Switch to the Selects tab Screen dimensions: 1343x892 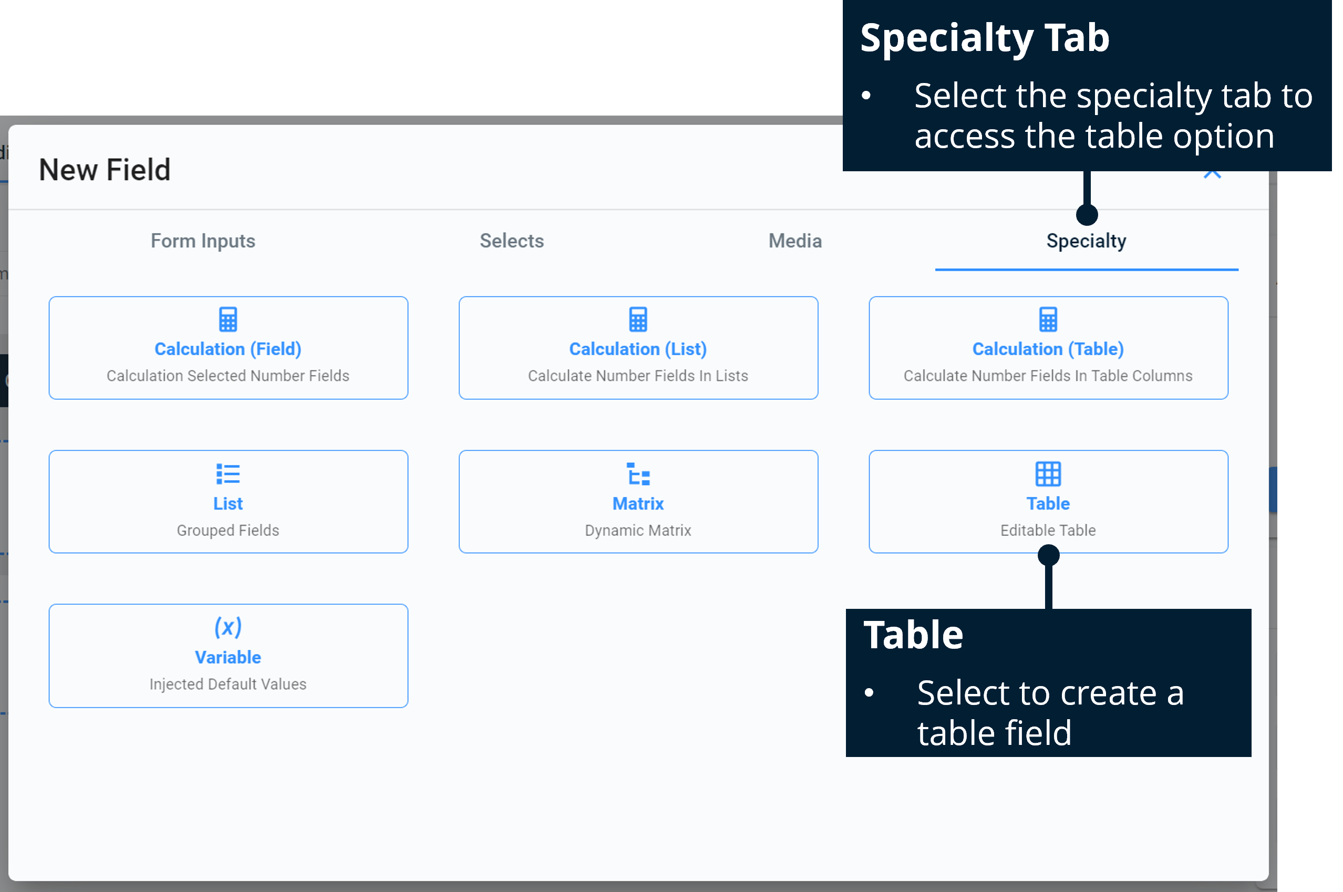tap(511, 241)
